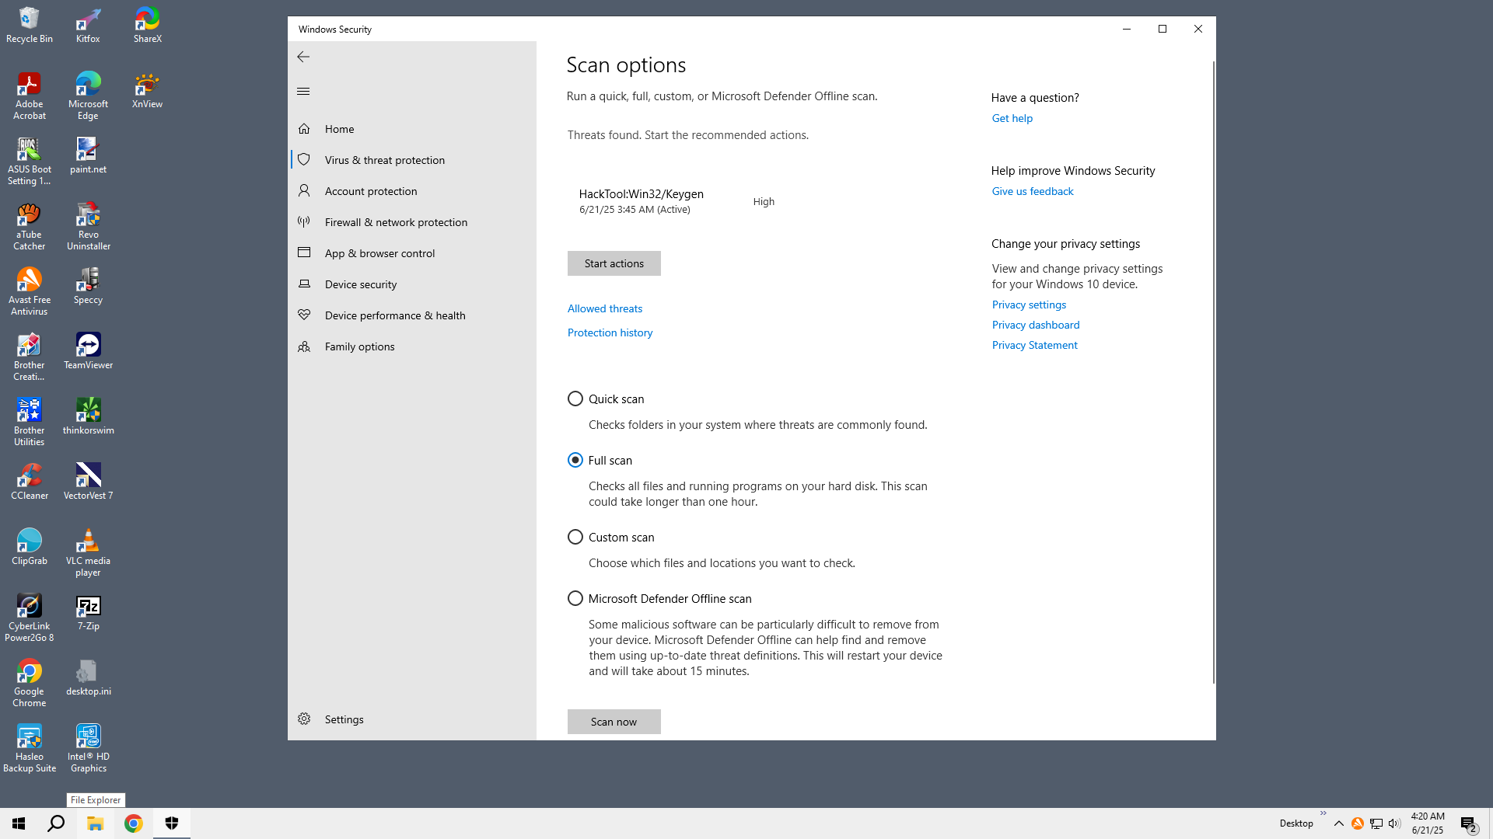Open ClipGrab desktop icon
This screenshot has width=1493, height=839.
coord(30,548)
